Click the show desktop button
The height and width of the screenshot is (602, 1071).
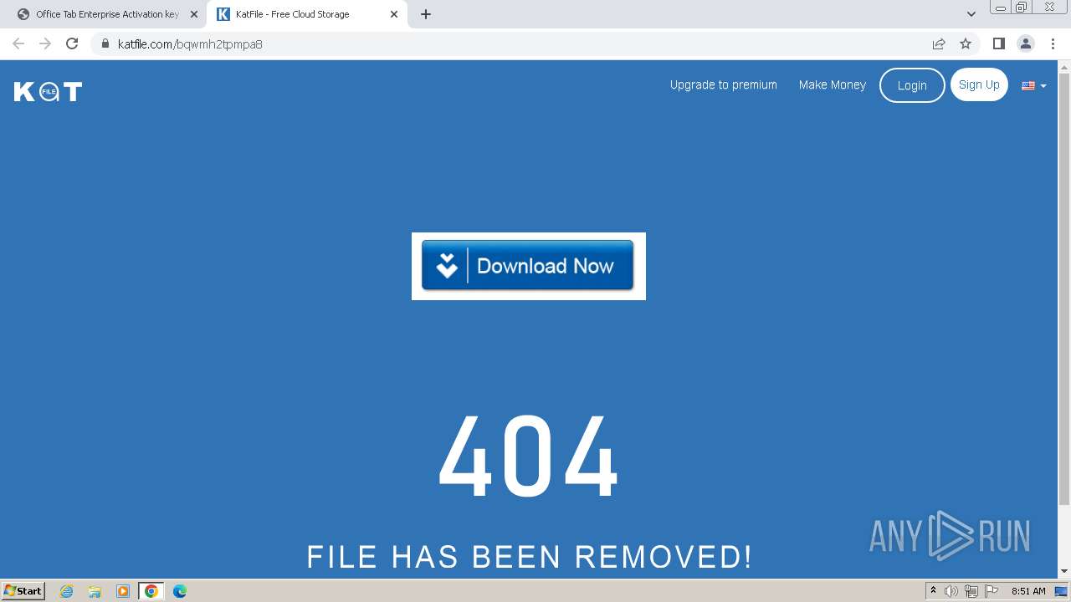(x=1062, y=591)
